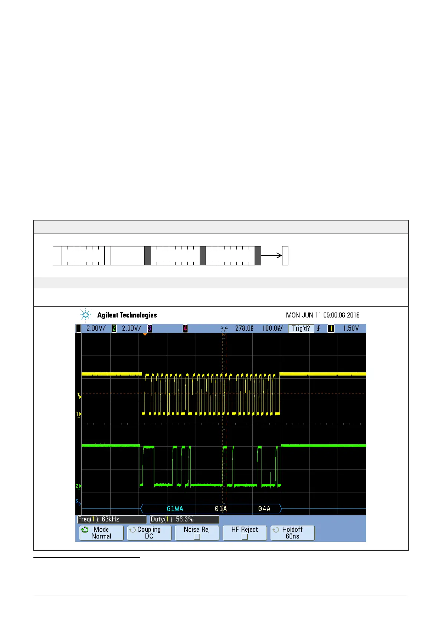The width and height of the screenshot is (442, 625).
Task: Adjust the Holdoff 60ns softkey
Action: pos(292,533)
